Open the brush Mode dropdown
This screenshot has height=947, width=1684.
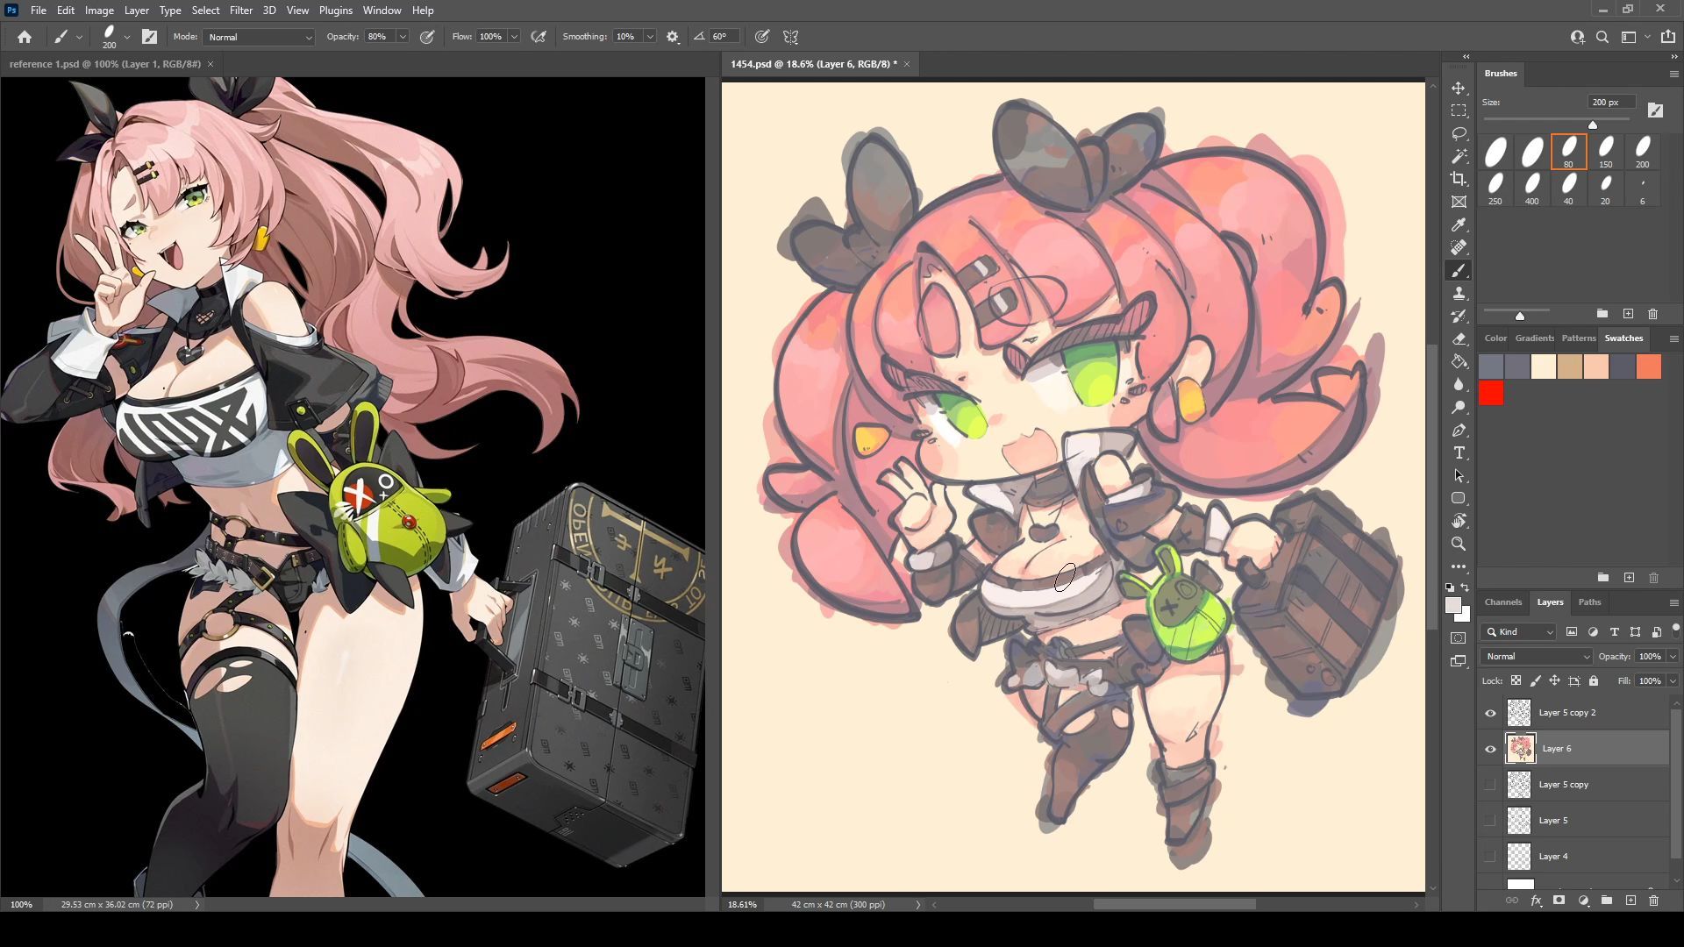(x=259, y=37)
